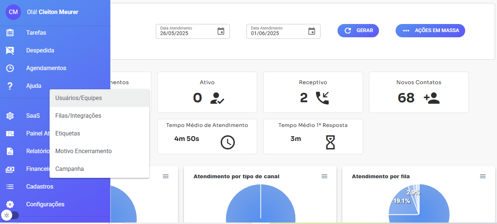Open AÇÕES EM MASSA actions dropdown
The image size is (497, 224).
(430, 31)
